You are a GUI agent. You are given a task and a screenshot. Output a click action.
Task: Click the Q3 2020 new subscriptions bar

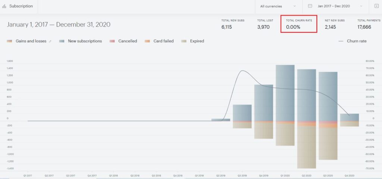tap(328, 96)
